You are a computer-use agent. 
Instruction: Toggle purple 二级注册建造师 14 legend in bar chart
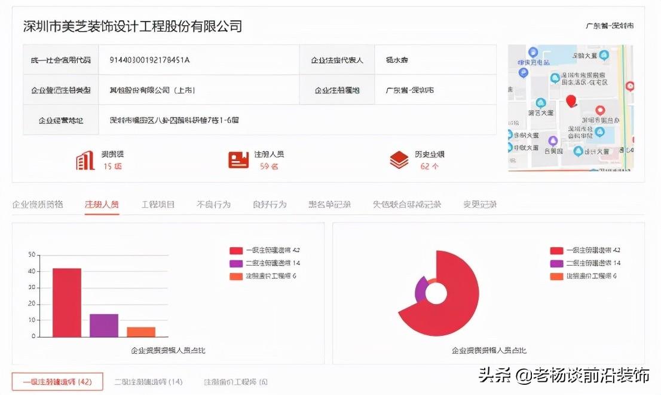click(x=265, y=263)
